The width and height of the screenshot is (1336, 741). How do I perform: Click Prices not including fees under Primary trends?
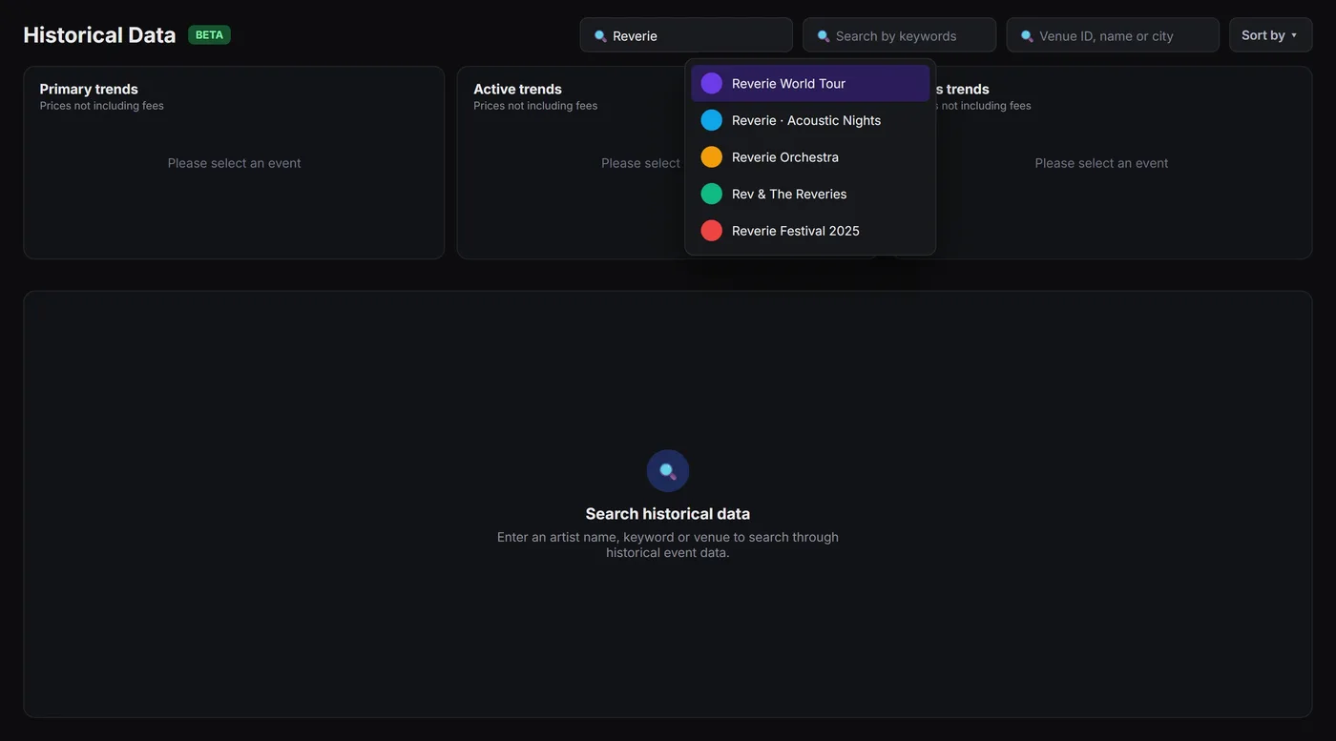tap(102, 106)
